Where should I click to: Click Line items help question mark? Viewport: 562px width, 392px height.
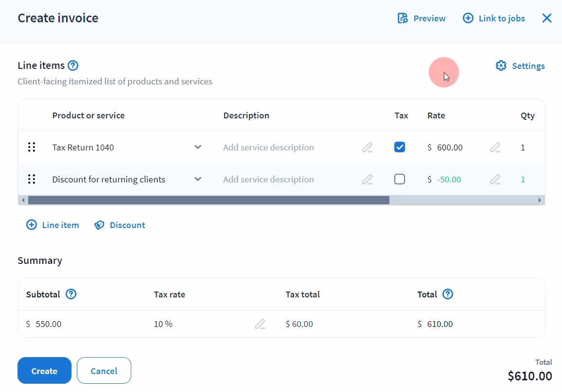(73, 65)
